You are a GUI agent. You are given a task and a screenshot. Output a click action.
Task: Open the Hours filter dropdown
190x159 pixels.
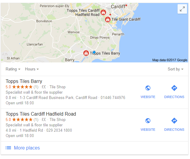tap(32, 69)
